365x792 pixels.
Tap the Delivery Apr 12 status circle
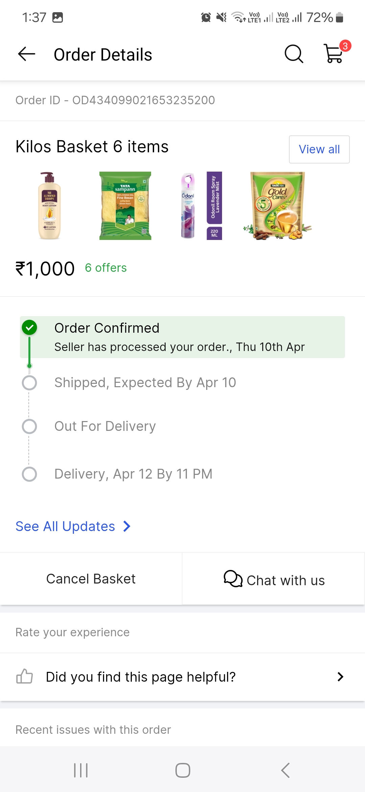click(x=29, y=474)
